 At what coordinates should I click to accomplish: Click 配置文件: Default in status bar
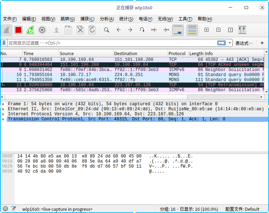(242, 209)
